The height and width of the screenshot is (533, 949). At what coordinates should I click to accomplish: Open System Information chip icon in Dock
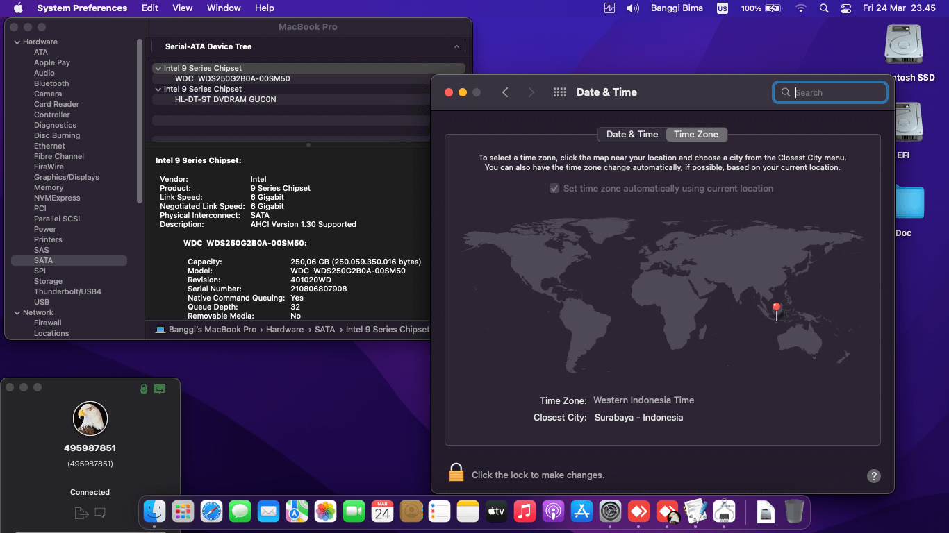tap(724, 512)
